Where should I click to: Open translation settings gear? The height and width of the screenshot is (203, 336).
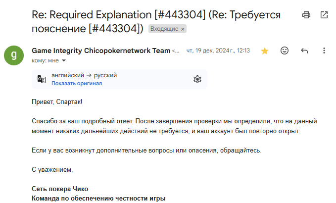click(x=197, y=79)
